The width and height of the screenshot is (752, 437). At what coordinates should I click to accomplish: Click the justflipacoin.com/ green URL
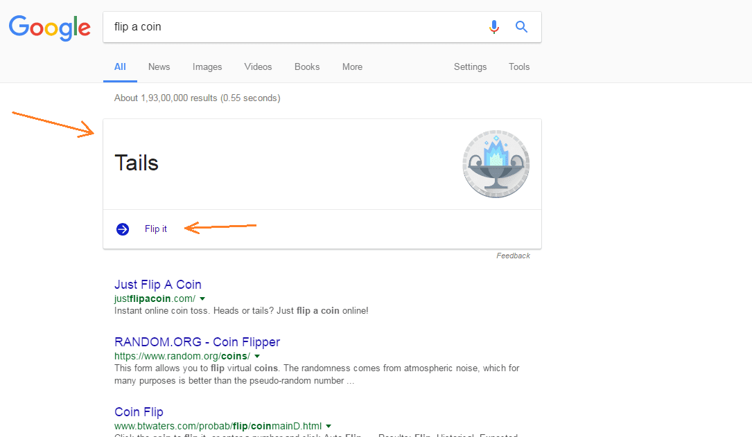tap(155, 298)
